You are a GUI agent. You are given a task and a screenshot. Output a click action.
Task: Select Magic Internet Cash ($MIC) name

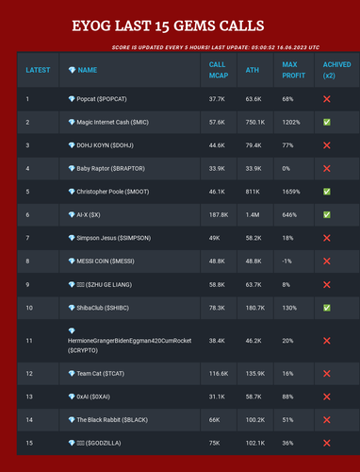coord(112,122)
